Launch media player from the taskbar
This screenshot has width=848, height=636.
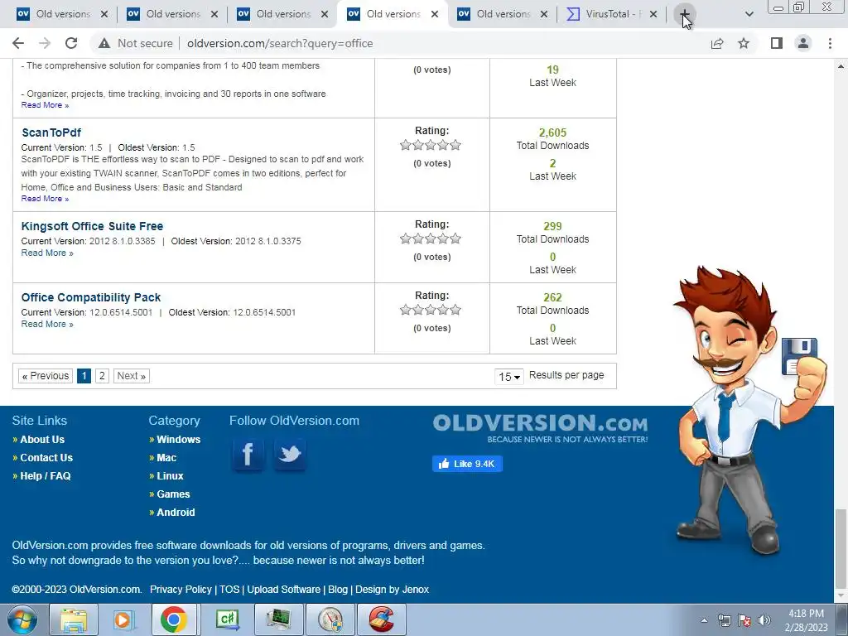click(123, 619)
